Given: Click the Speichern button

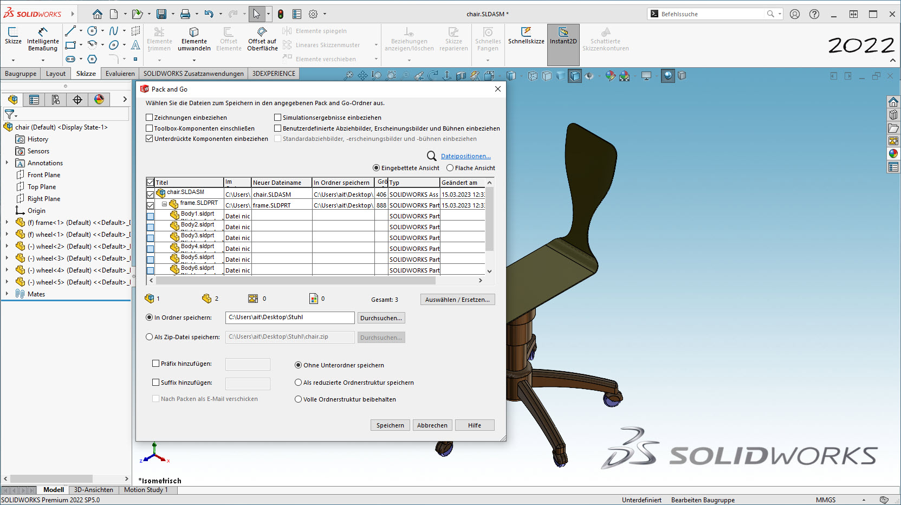Looking at the screenshot, I should coord(390,425).
